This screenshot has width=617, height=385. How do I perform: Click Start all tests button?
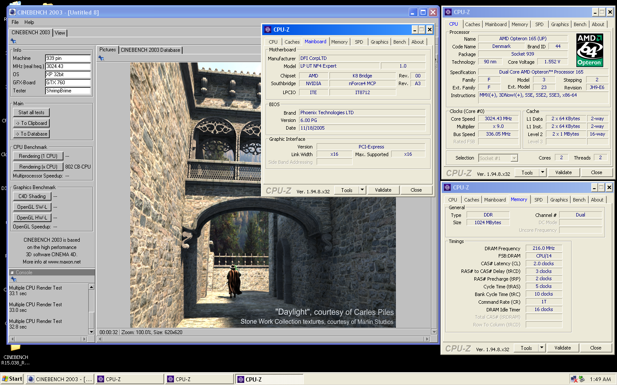(x=31, y=113)
